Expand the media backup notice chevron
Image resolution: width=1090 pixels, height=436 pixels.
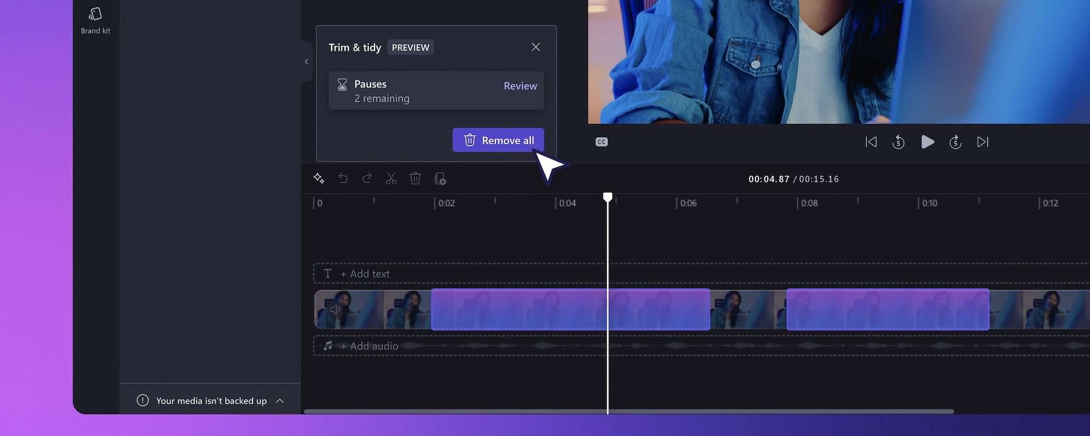pyautogui.click(x=280, y=401)
